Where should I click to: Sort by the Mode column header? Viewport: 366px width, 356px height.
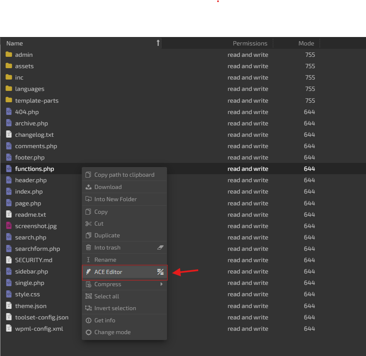click(306, 43)
